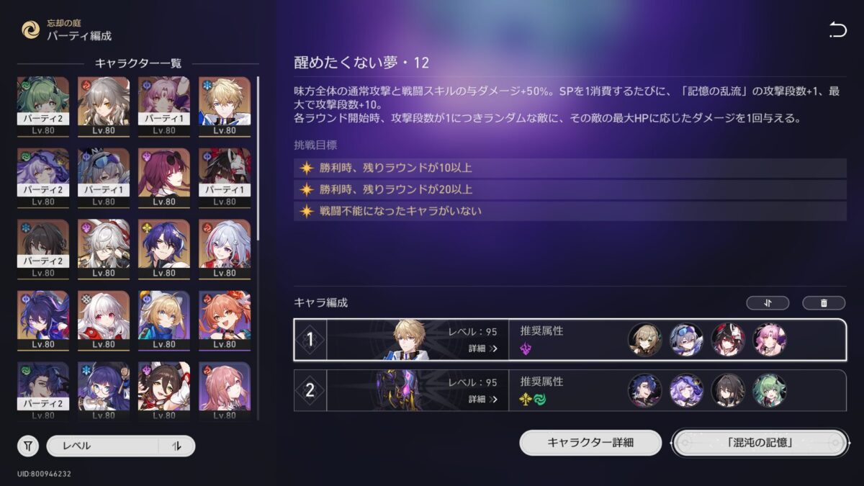
Task: Click the キャラクター詳細 button
Action: (590, 442)
